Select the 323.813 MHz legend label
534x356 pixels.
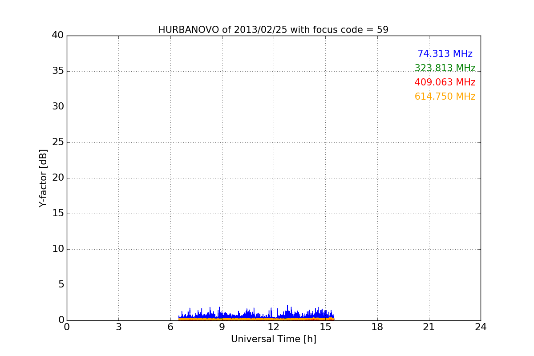coord(445,68)
